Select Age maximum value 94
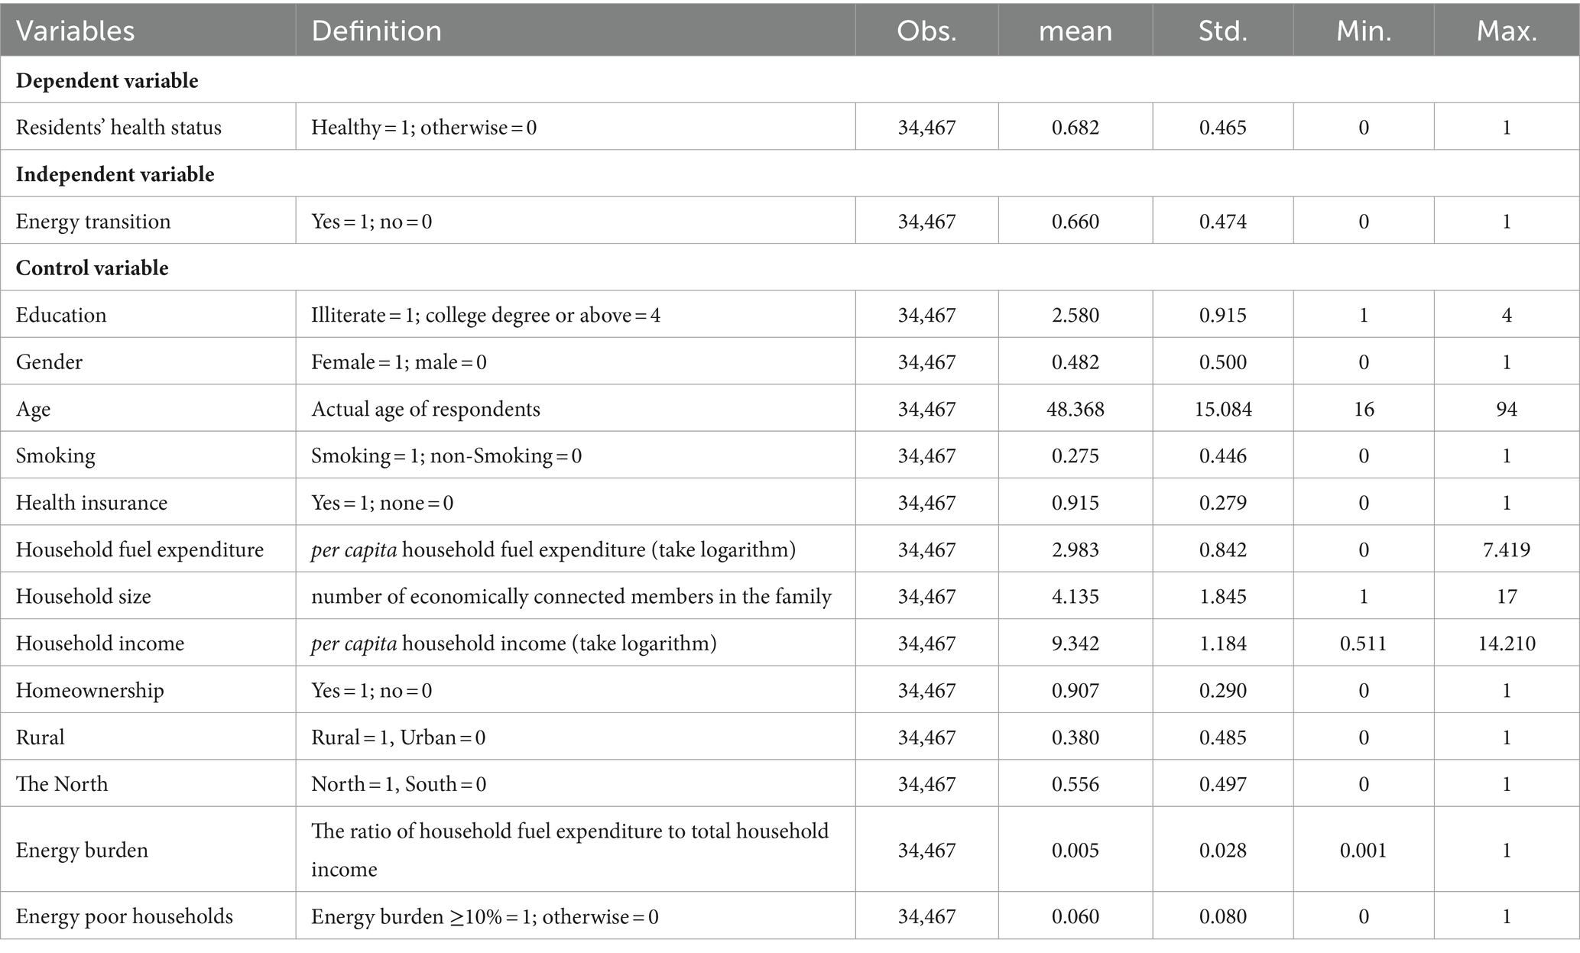 tap(1507, 409)
